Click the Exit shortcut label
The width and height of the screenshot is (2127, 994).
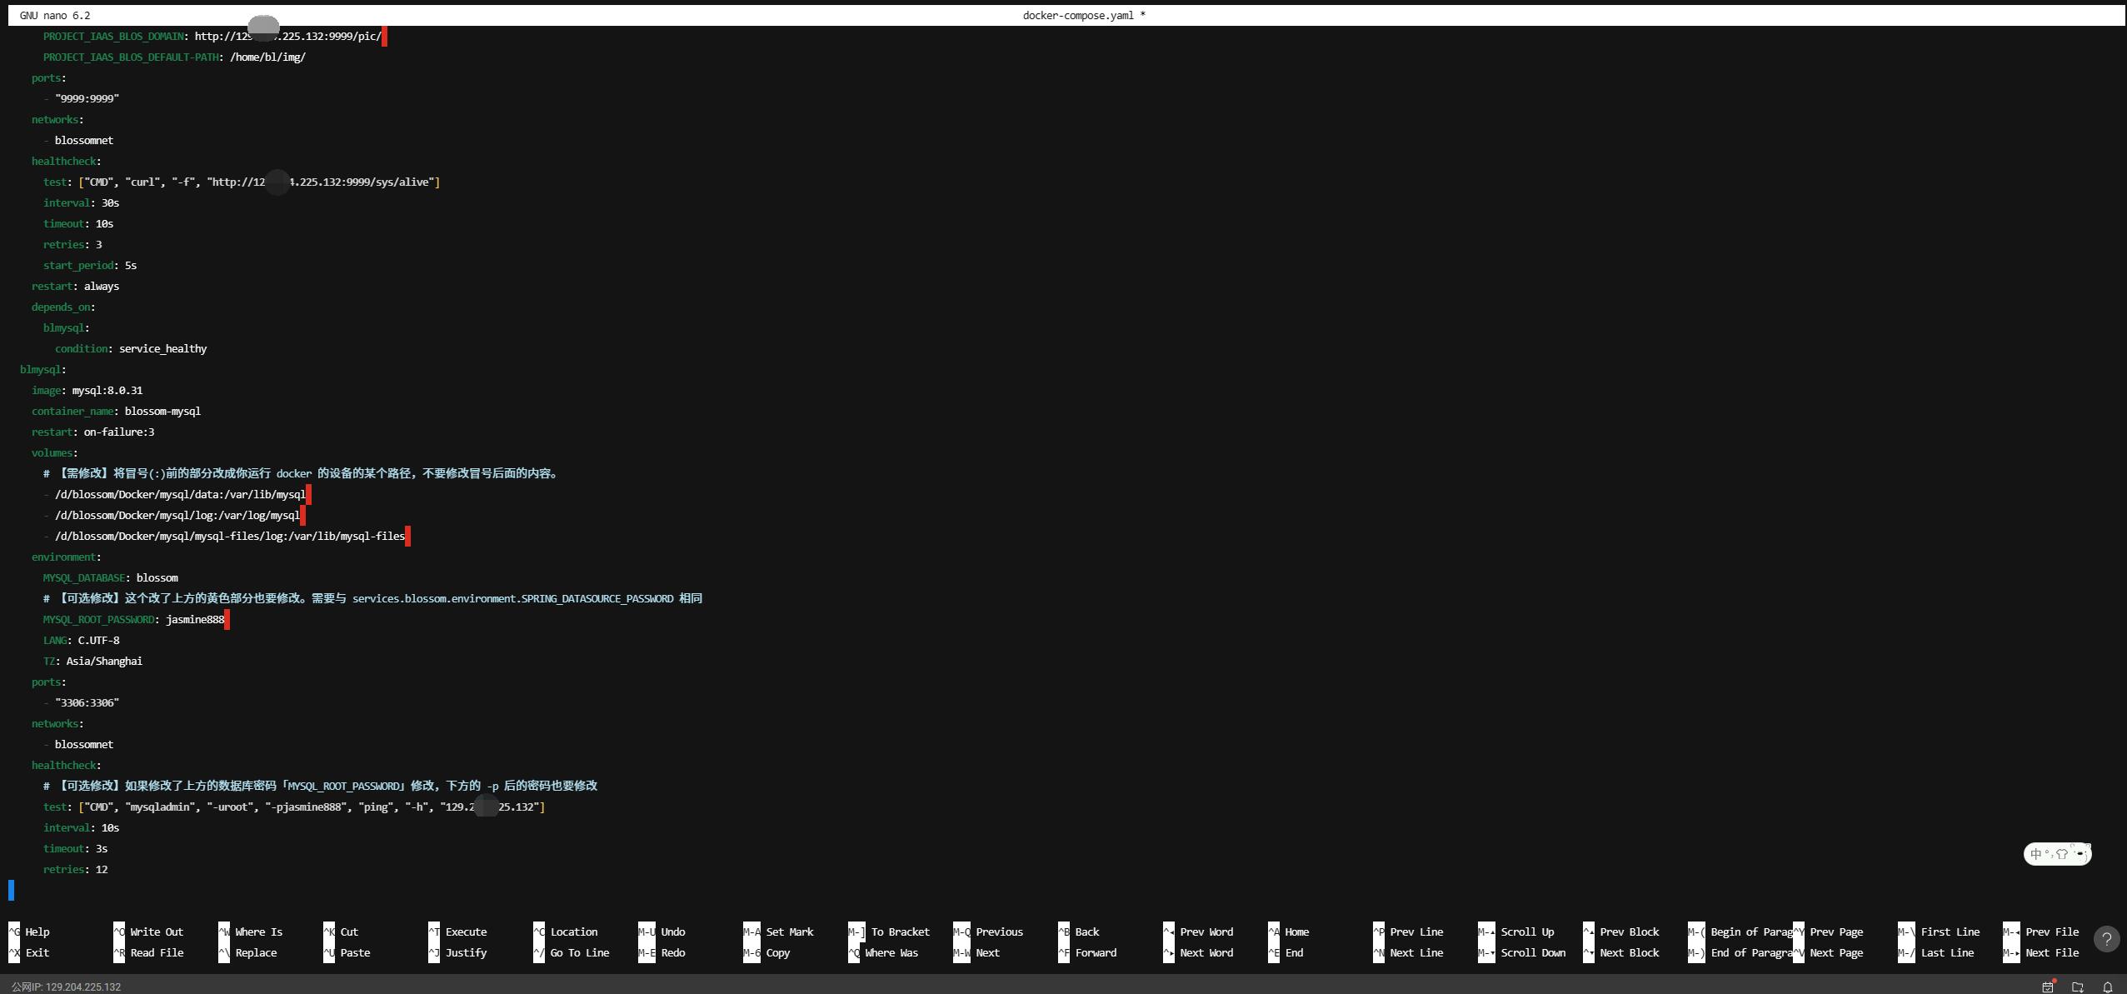tap(37, 952)
